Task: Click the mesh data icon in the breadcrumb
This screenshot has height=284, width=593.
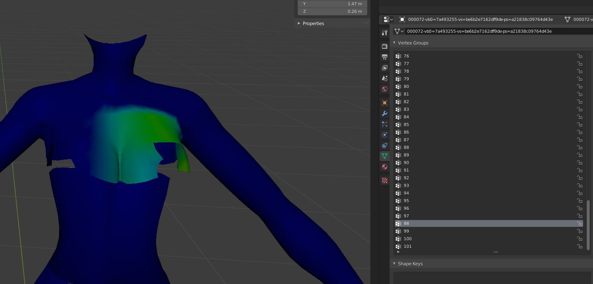Action: (x=567, y=19)
